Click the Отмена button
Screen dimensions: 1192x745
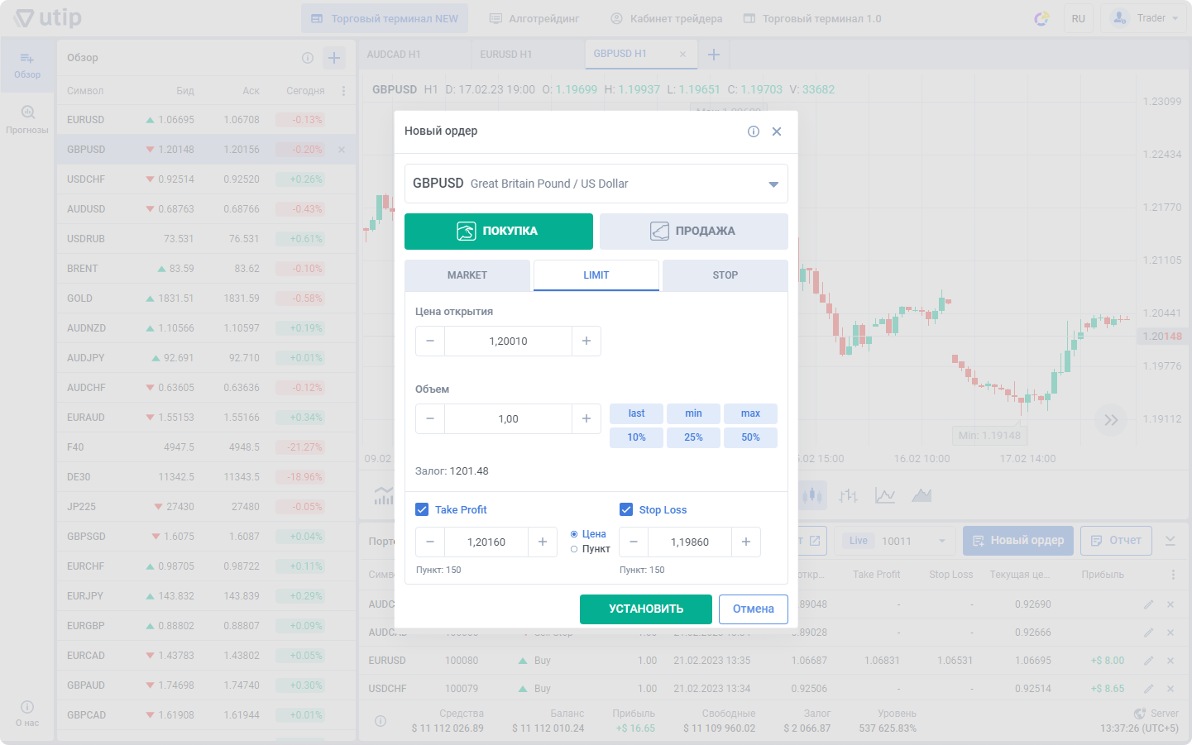click(x=754, y=609)
